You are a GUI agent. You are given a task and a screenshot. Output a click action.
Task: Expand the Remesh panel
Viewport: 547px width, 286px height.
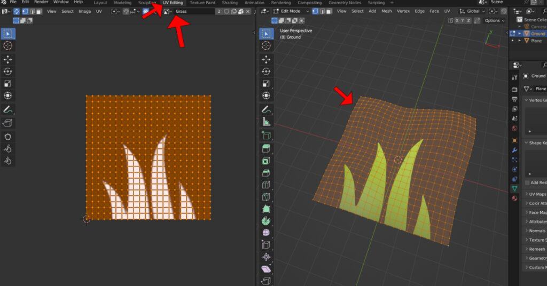[x=536, y=249]
